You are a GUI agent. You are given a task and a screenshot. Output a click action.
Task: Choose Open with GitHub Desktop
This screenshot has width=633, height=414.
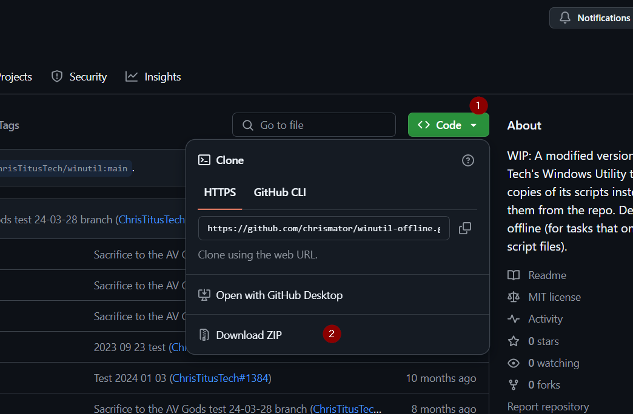(x=338, y=295)
